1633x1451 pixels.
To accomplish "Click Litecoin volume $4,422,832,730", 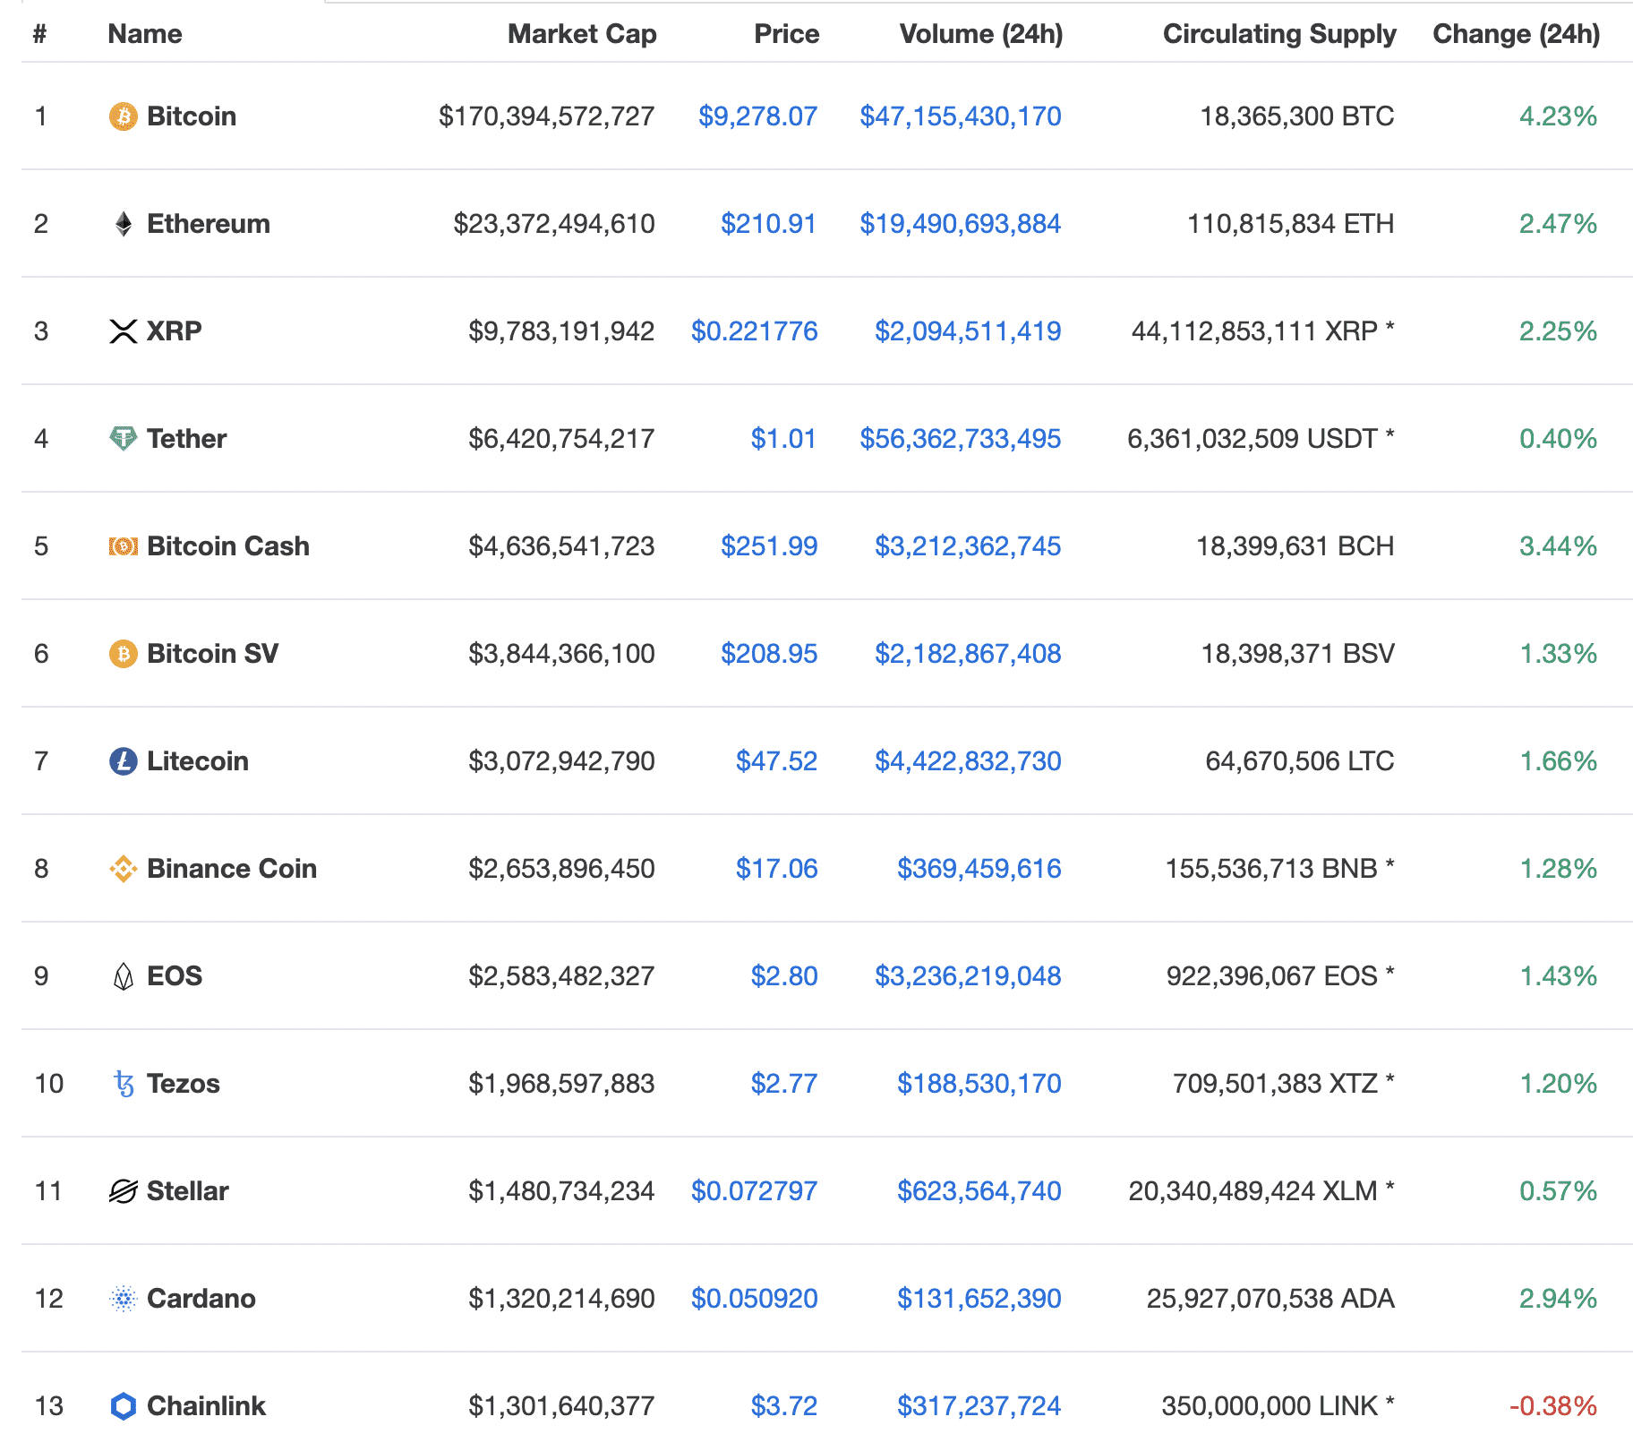I will click(968, 761).
